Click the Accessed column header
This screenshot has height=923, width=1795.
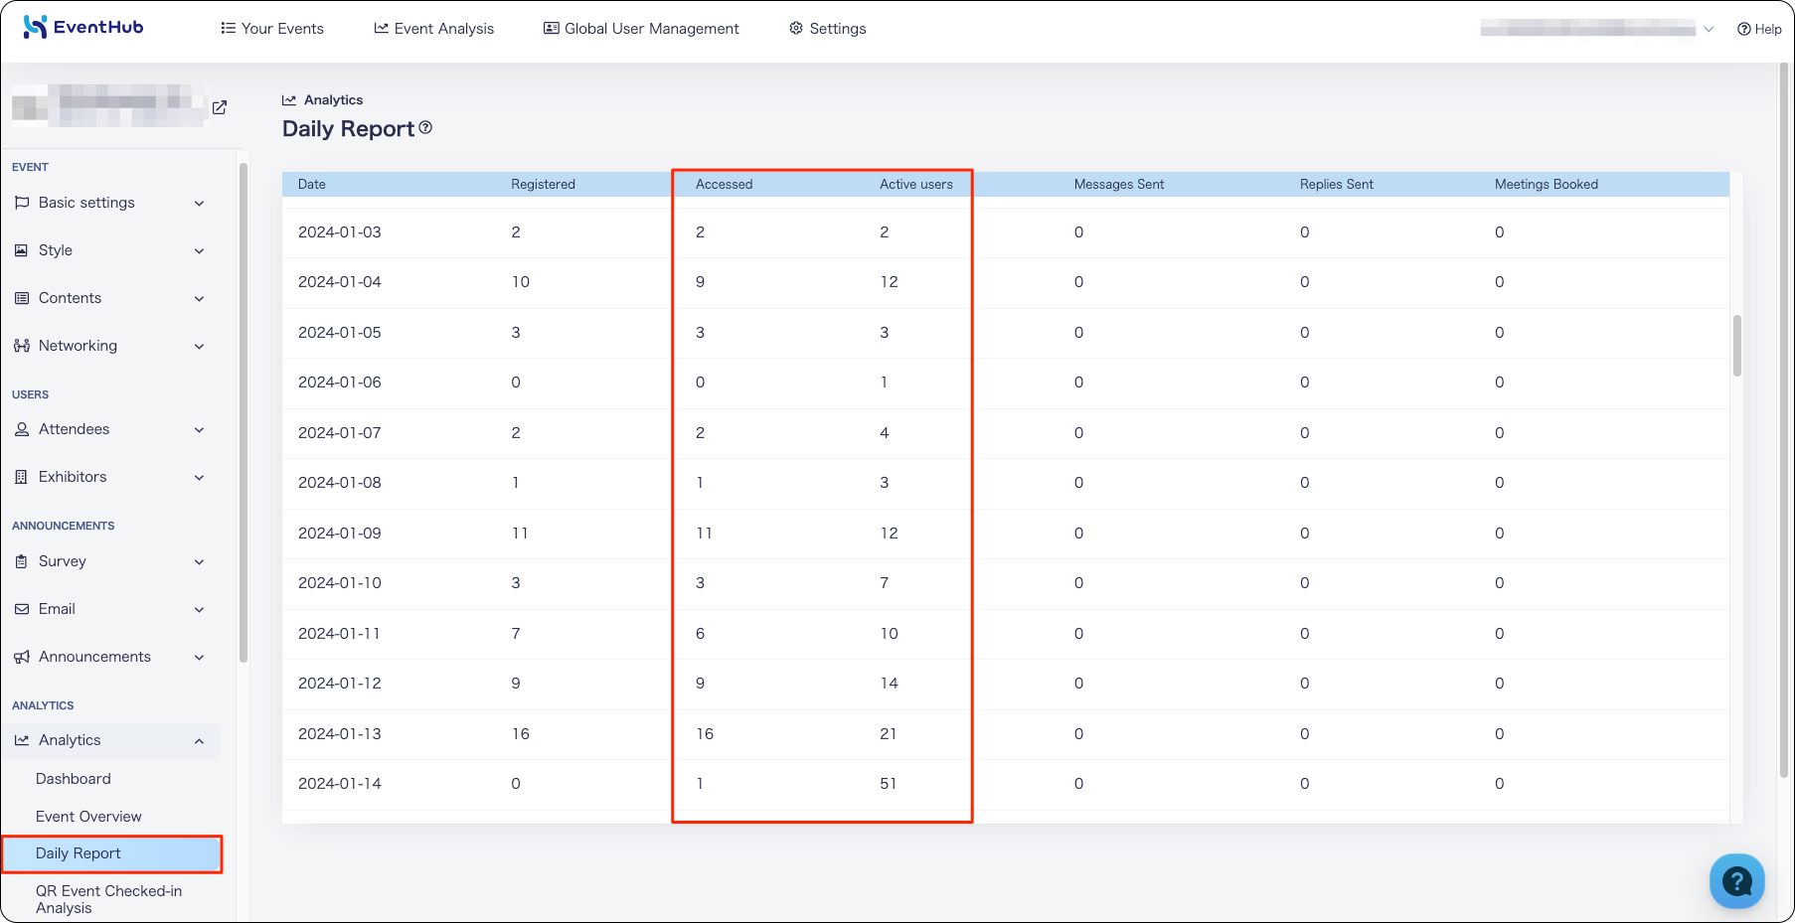[724, 184]
